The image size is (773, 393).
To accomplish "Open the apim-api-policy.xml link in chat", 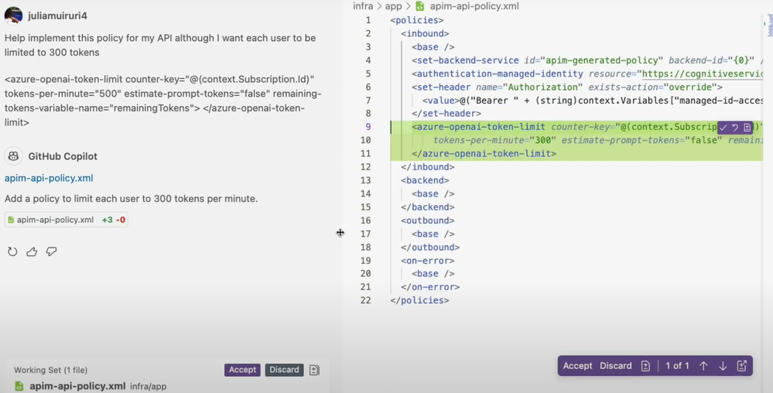I will [49, 178].
